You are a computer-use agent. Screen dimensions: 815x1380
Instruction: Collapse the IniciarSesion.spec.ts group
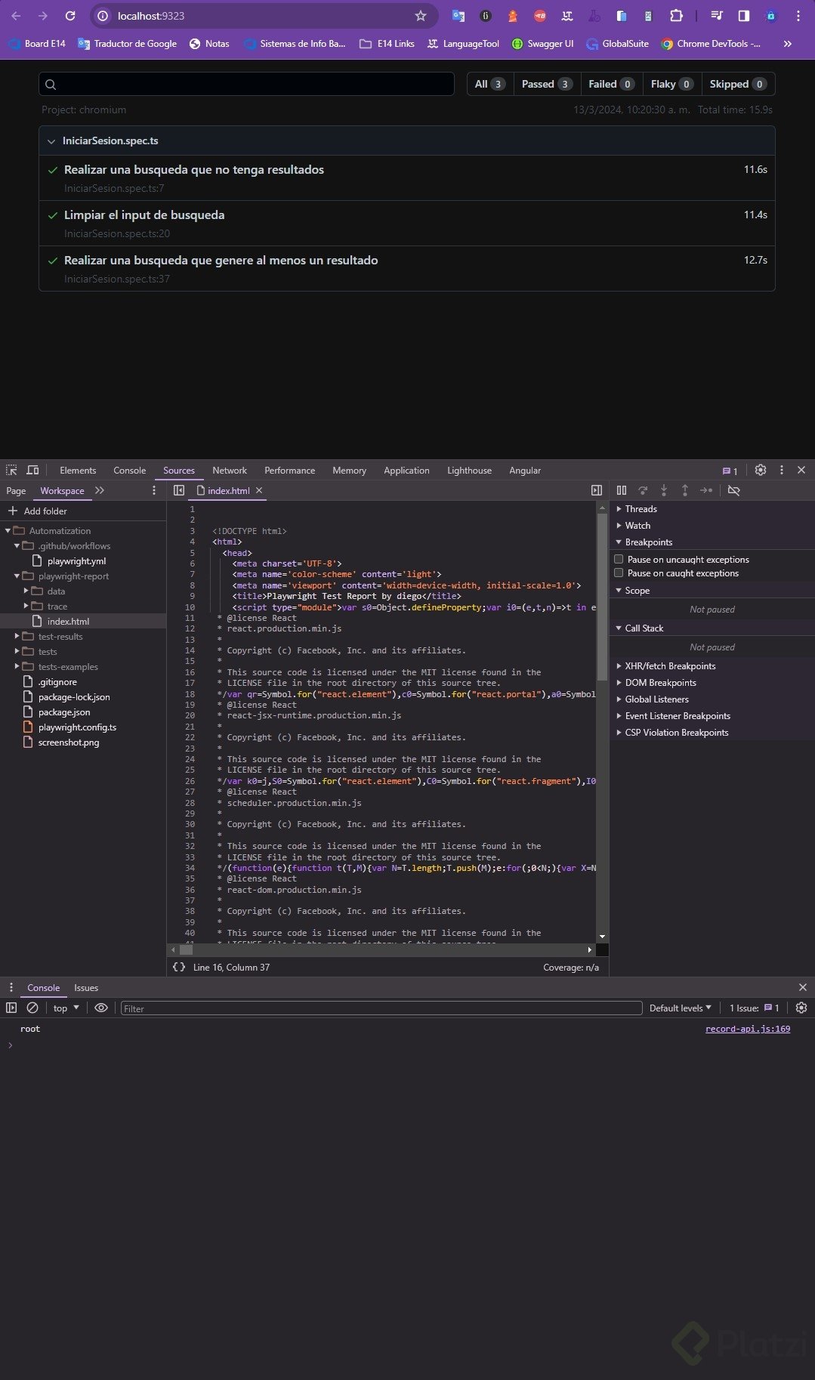click(51, 141)
